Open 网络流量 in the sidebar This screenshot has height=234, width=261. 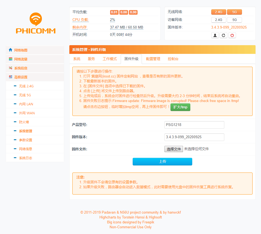35,59
